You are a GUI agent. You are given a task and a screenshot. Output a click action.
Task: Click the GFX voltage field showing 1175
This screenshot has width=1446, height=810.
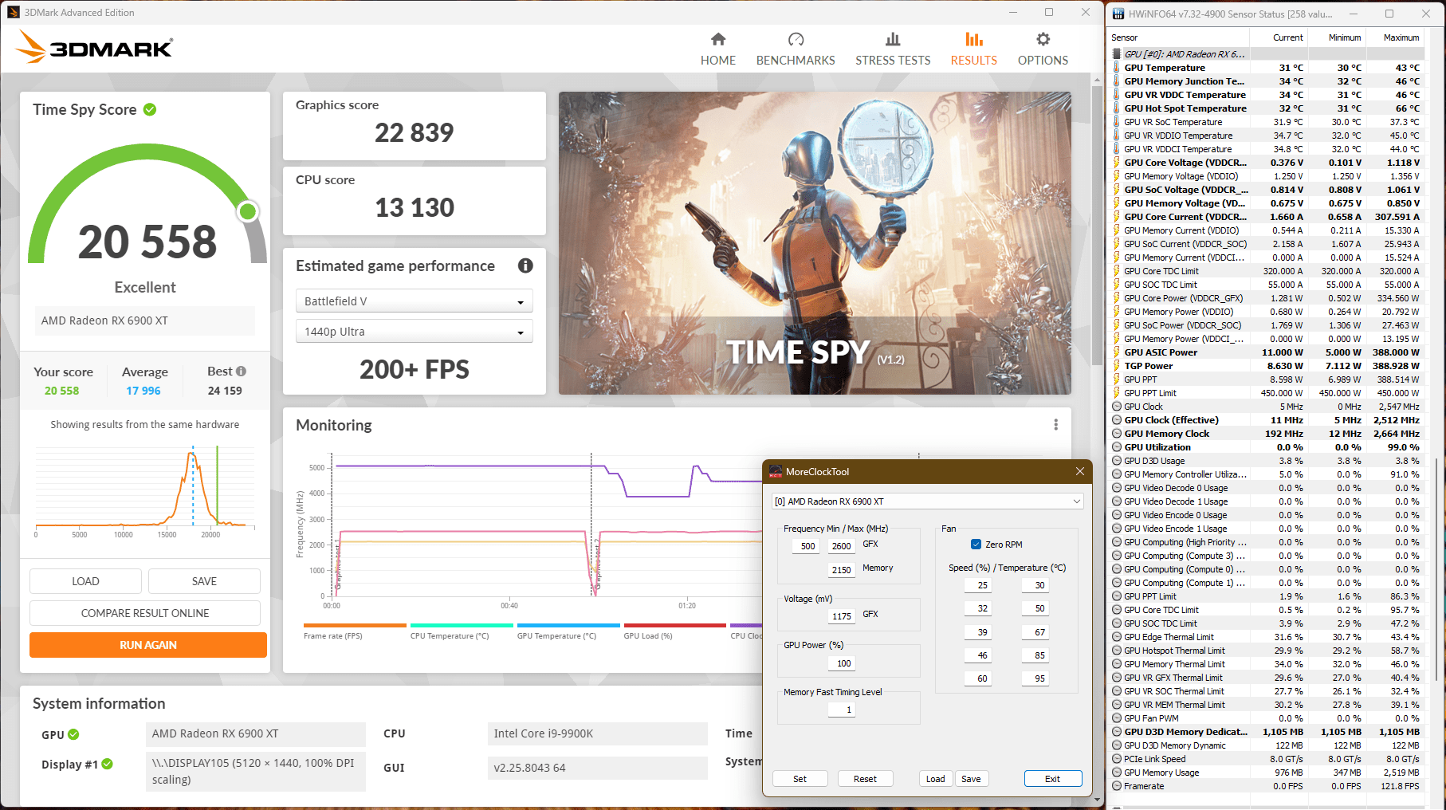point(841,616)
